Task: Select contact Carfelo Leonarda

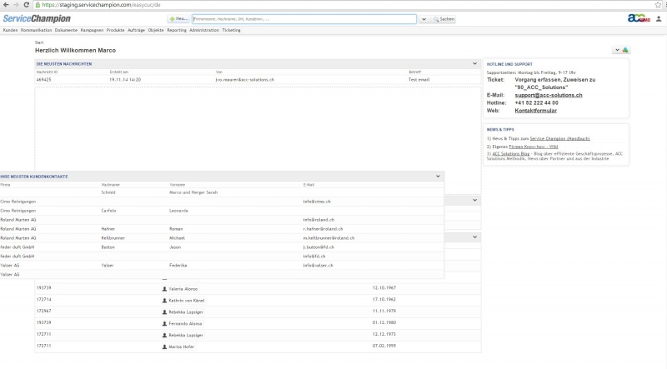Action: [x=222, y=211]
